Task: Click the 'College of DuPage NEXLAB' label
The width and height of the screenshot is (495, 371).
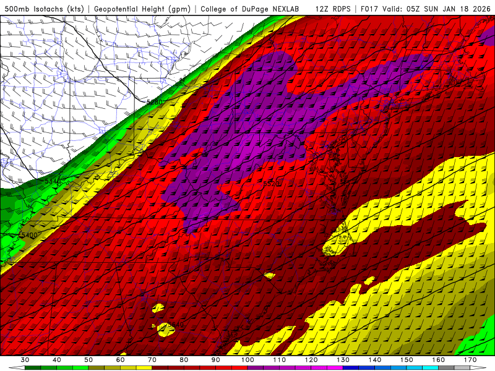Action: pyautogui.click(x=249, y=9)
